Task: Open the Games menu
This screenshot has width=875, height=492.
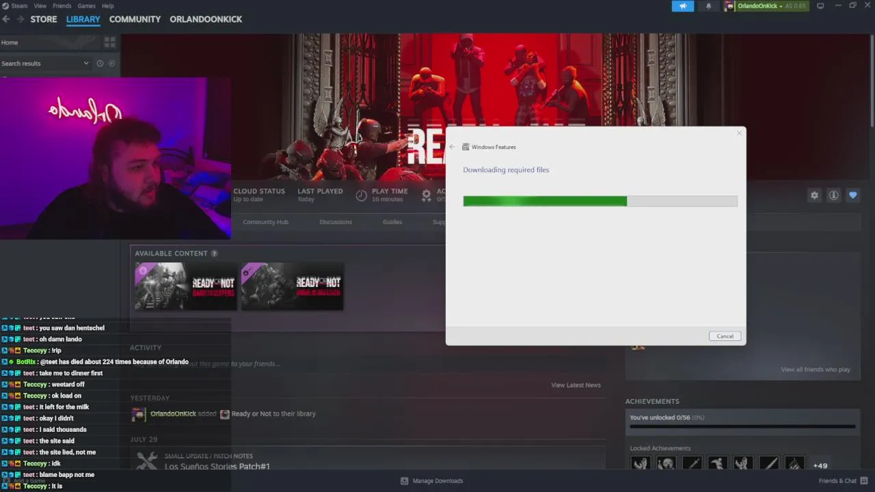Action: [x=87, y=6]
